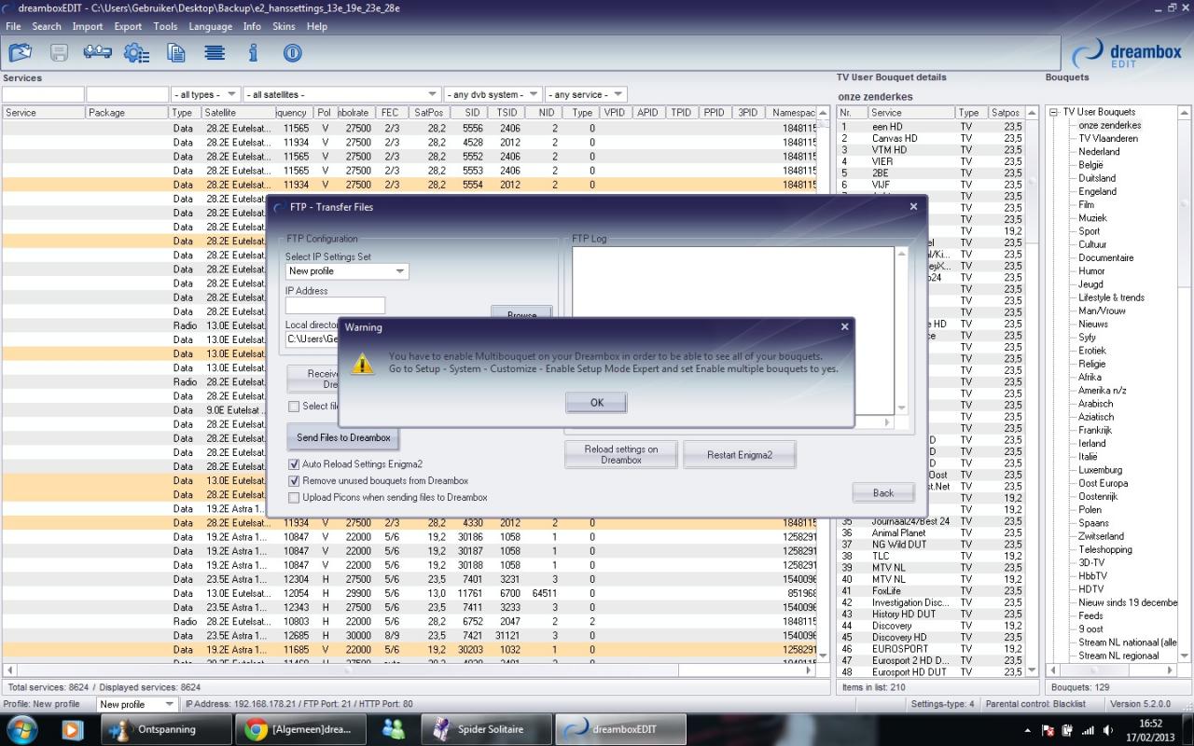Viewport: 1194px width, 746px height.
Task: Click the round power icon in toolbar
Action: click(292, 53)
